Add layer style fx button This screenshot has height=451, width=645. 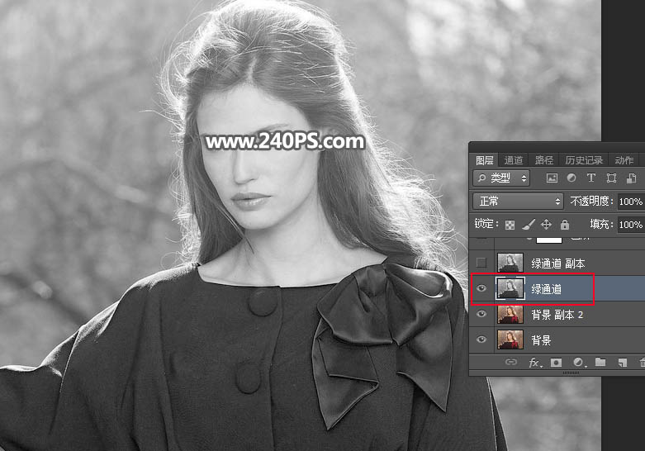pos(534,363)
